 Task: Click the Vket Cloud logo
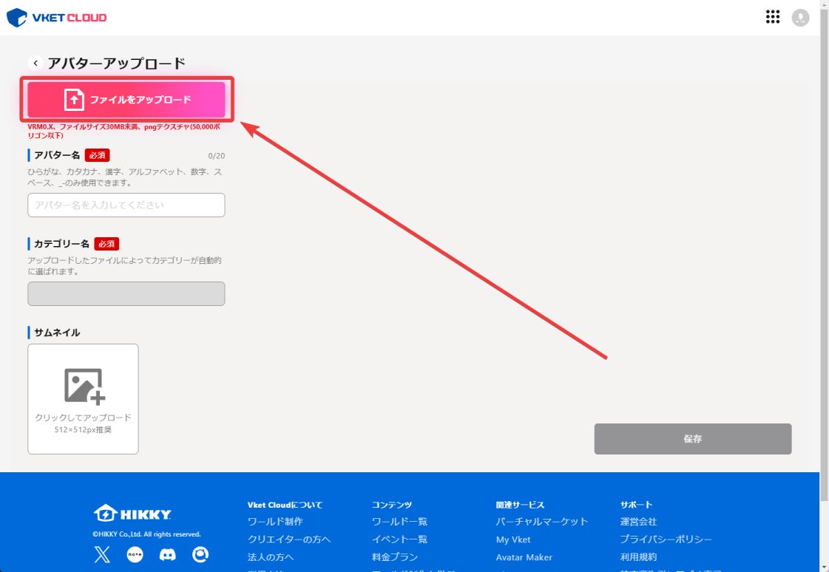57,17
